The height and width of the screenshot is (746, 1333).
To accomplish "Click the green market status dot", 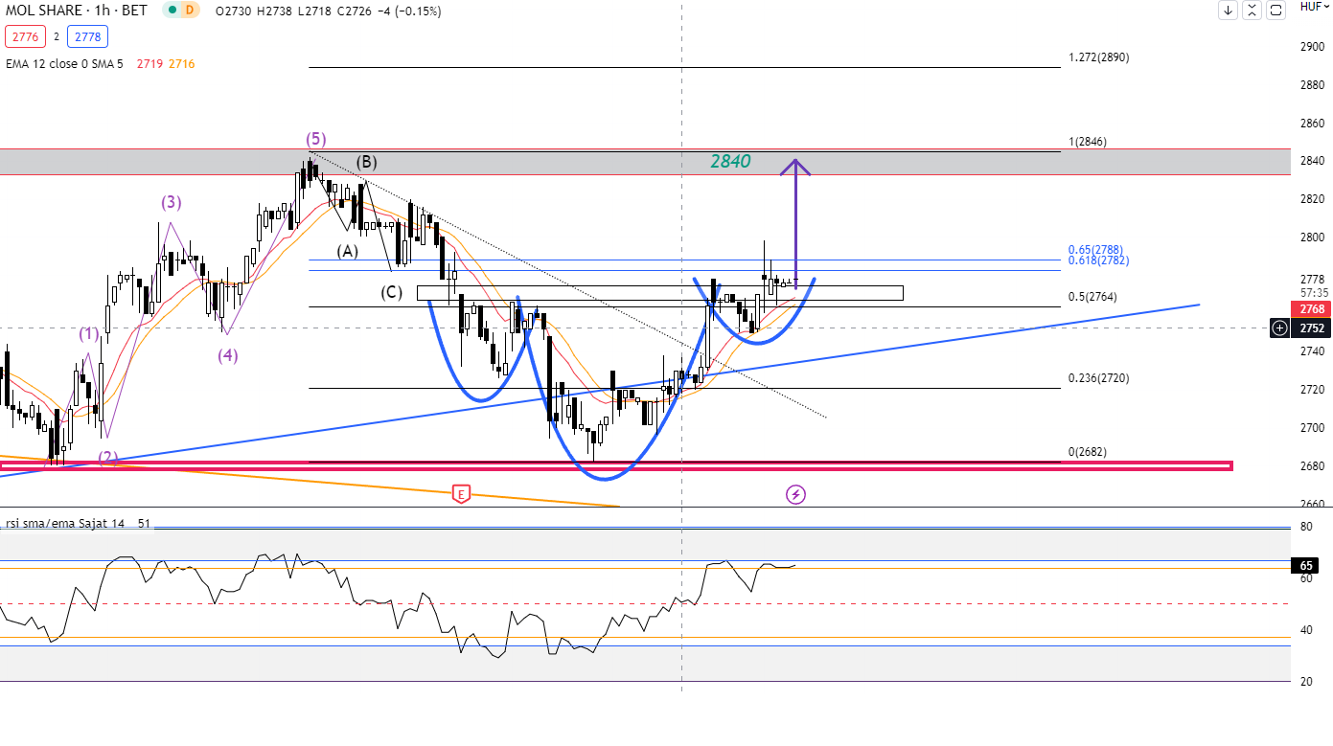I will pyautogui.click(x=172, y=11).
